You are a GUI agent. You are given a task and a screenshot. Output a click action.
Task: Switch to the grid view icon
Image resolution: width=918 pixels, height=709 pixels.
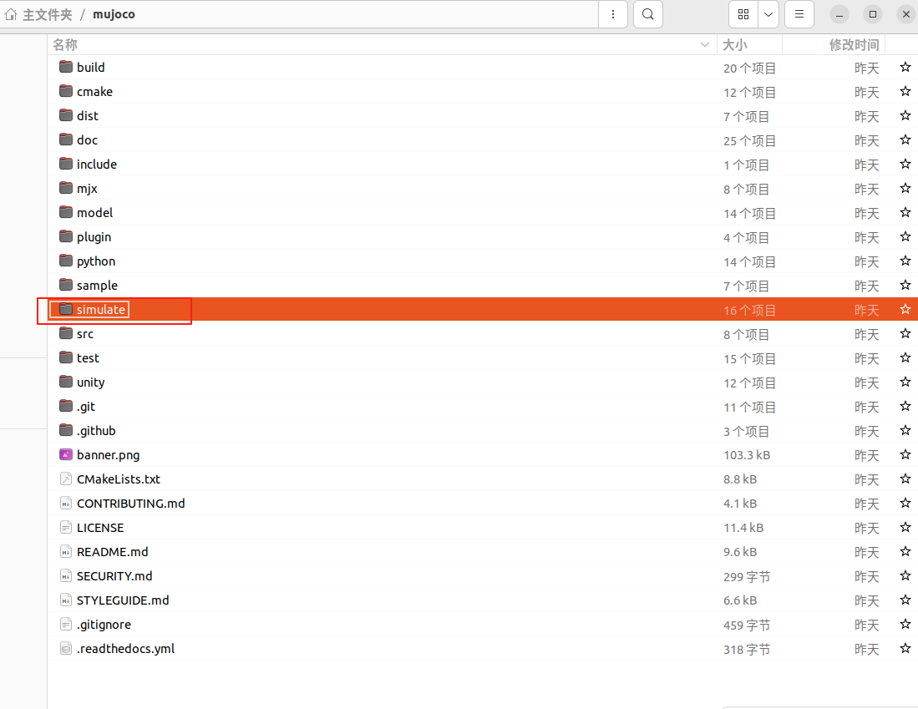coord(743,14)
